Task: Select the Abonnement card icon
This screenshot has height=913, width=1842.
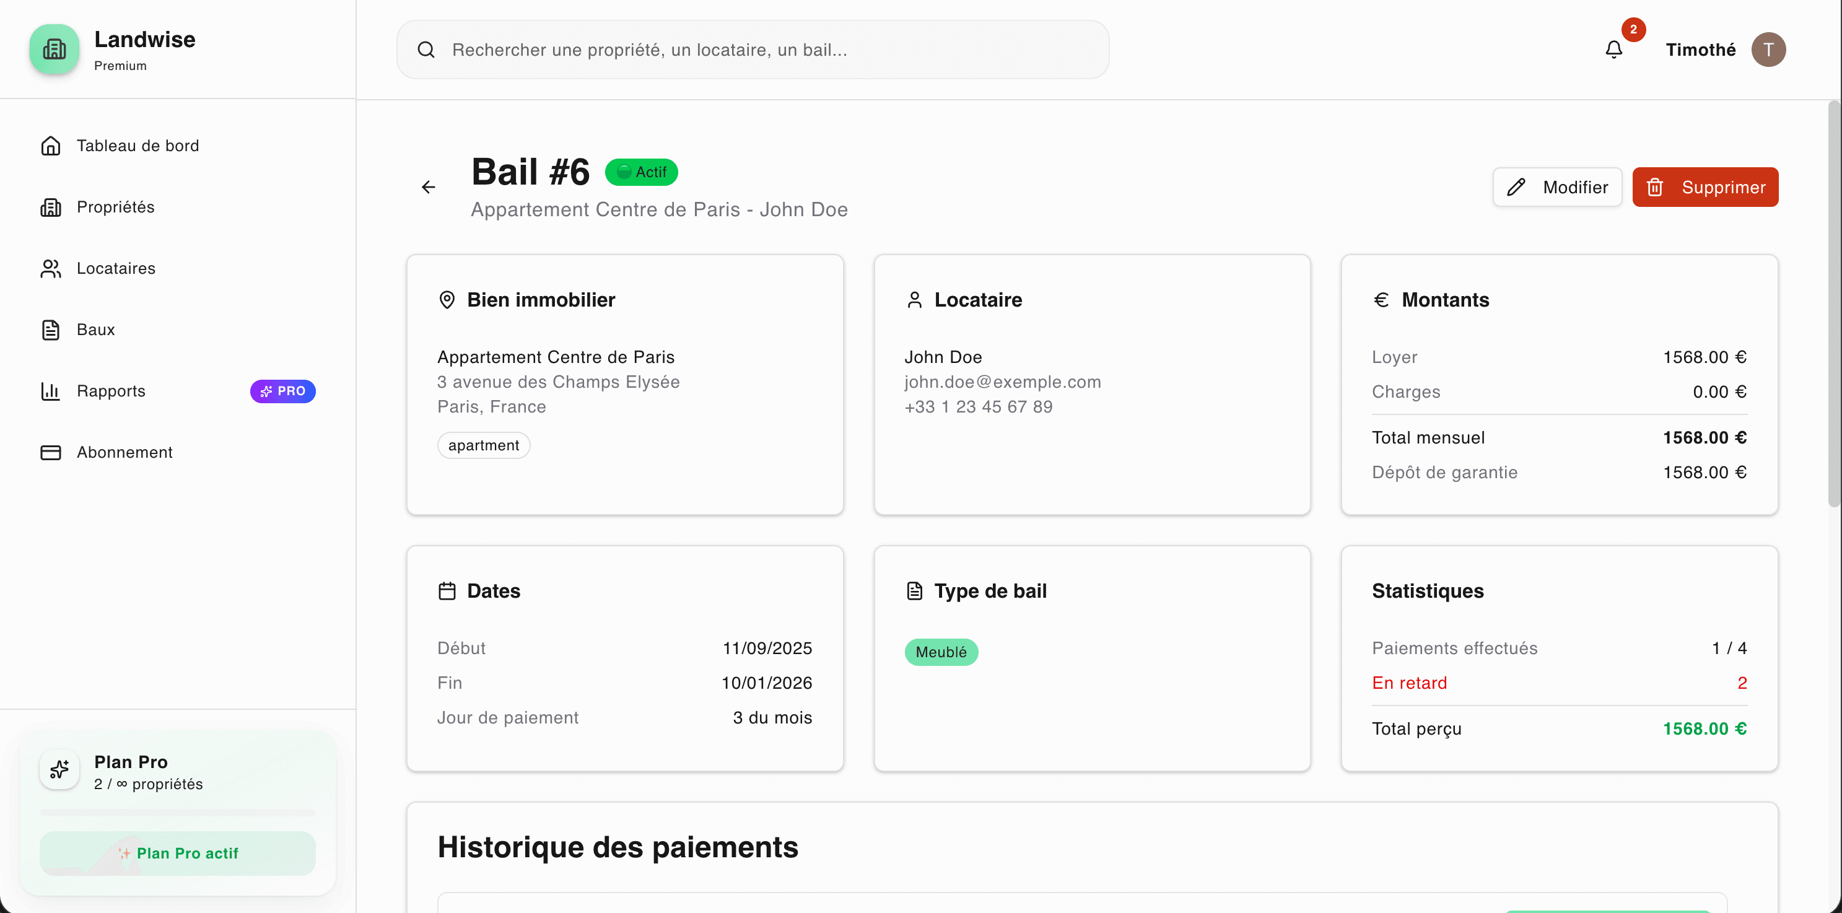Action: coord(50,452)
